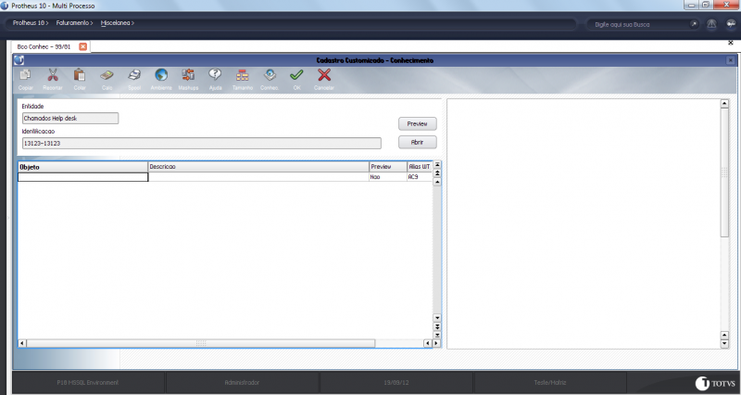Click the empty Objeto cell in the grid
Image resolution: width=741 pixels, height=395 pixels.
point(83,177)
